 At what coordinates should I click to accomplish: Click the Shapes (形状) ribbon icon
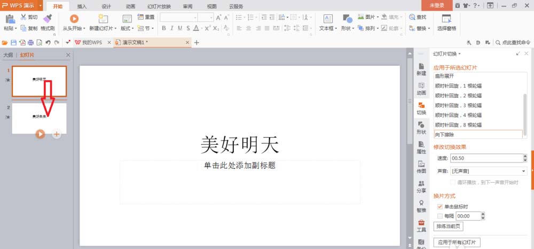pos(348,19)
